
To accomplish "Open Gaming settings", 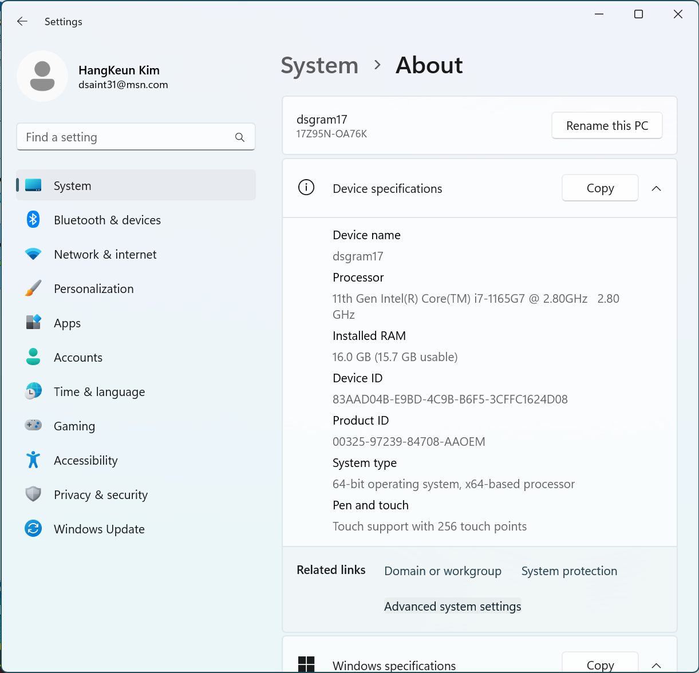I will pos(136,426).
